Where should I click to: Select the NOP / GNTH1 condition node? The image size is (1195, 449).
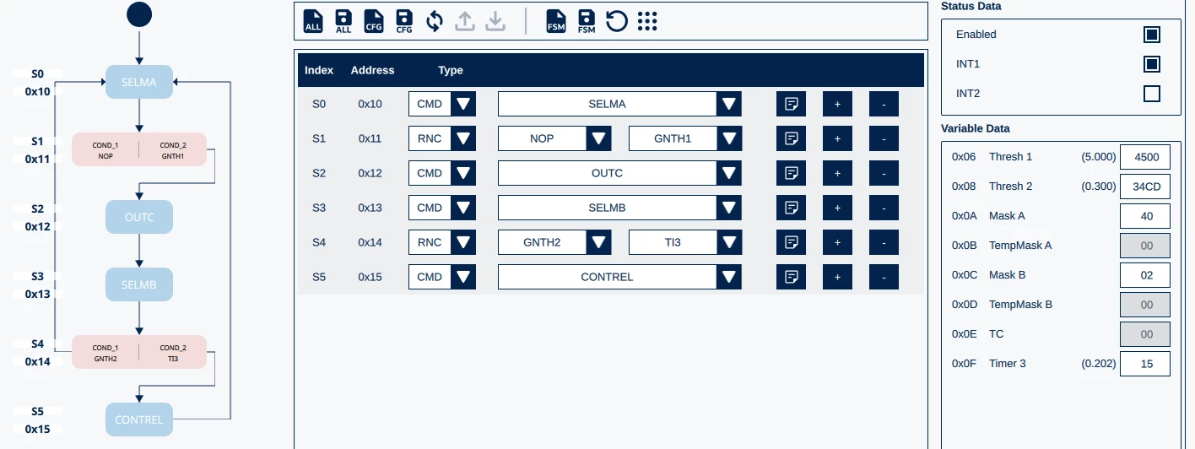point(139,149)
